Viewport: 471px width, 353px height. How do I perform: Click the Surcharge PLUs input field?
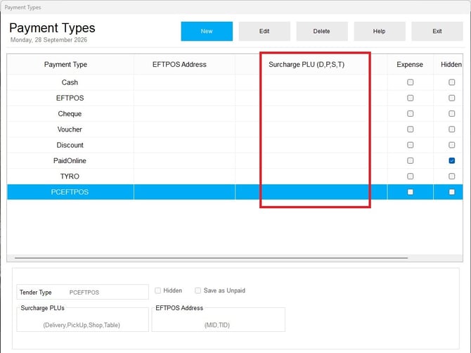[x=83, y=320]
